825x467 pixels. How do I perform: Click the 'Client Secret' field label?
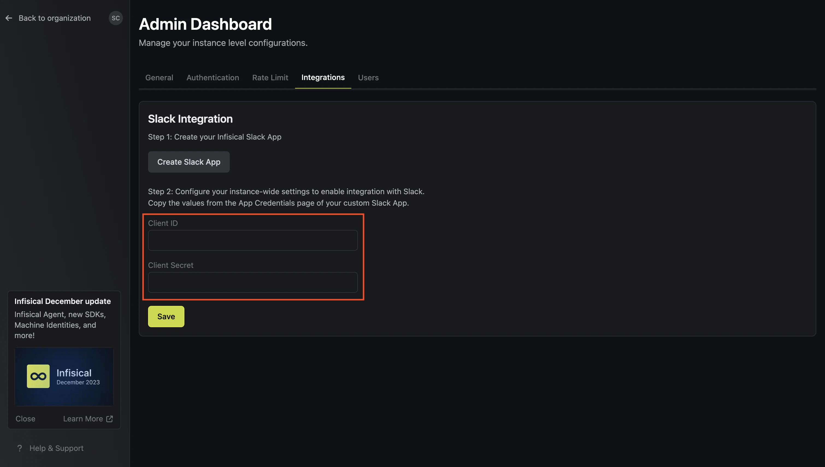tap(171, 265)
